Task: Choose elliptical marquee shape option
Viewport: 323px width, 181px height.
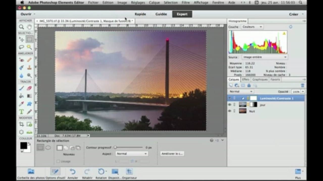Action: tap(48, 148)
